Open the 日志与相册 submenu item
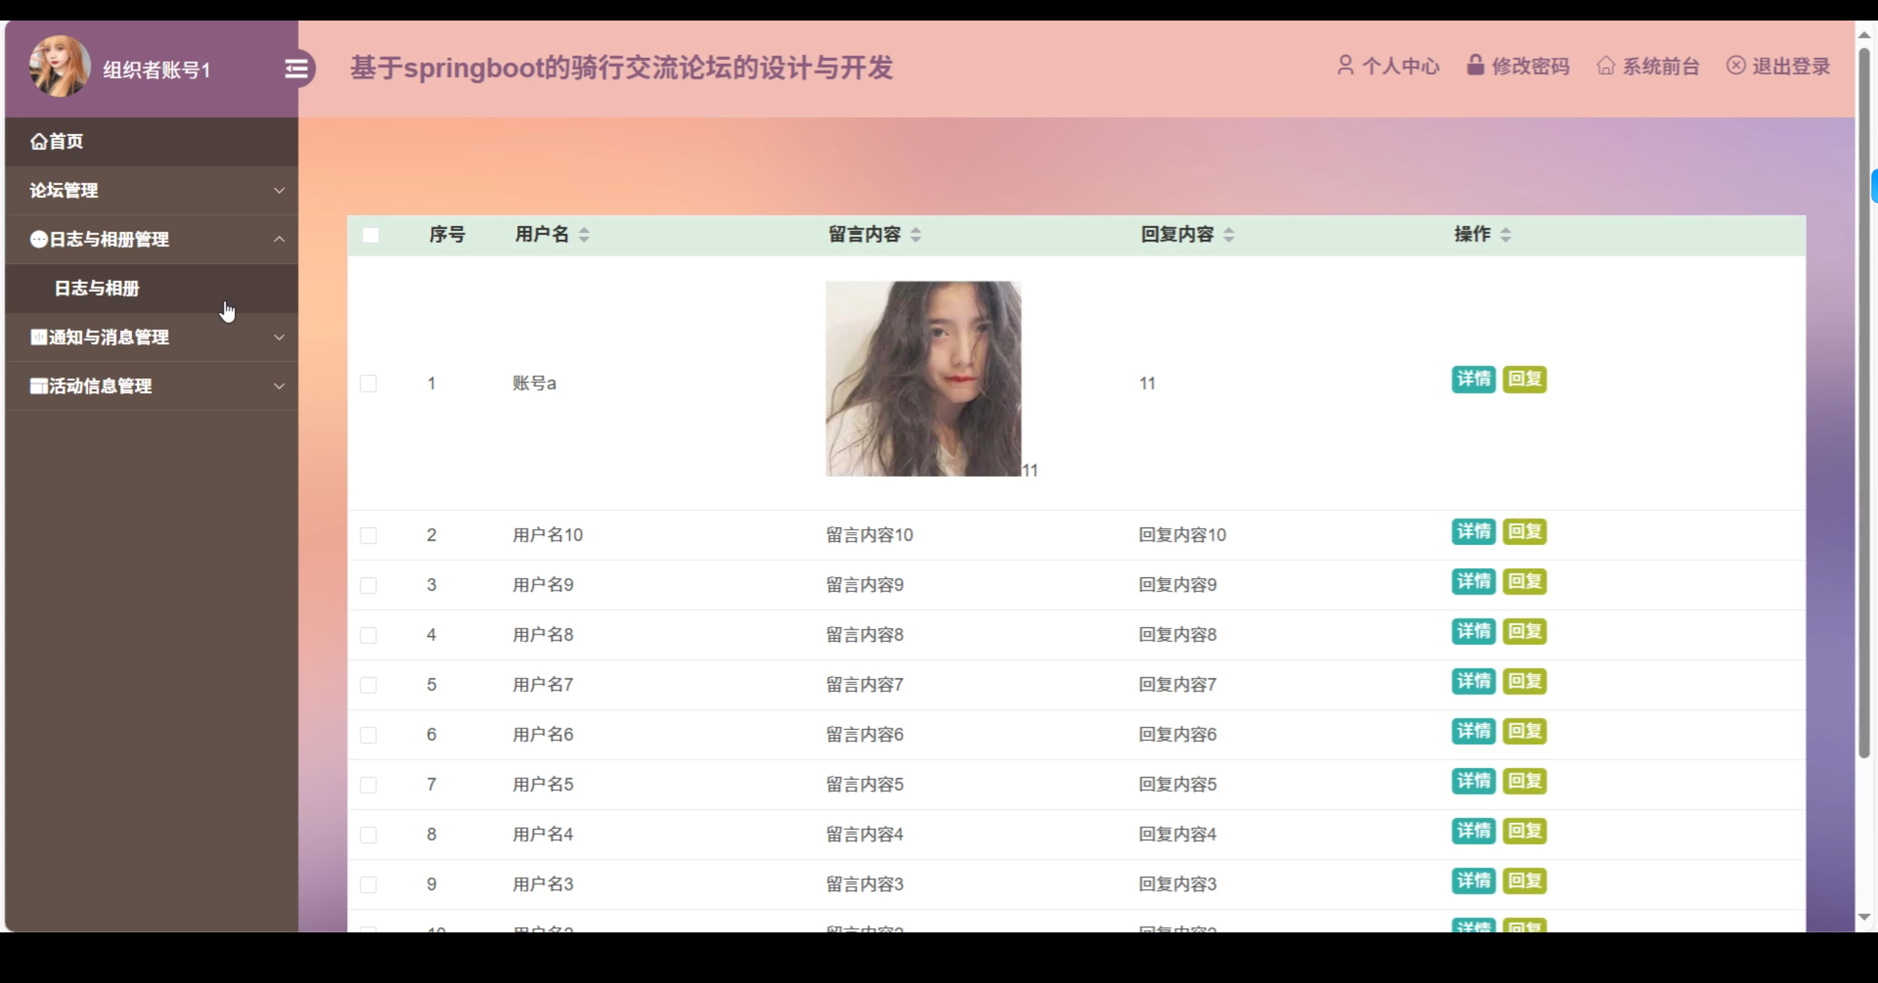The image size is (1878, 983). tap(97, 288)
